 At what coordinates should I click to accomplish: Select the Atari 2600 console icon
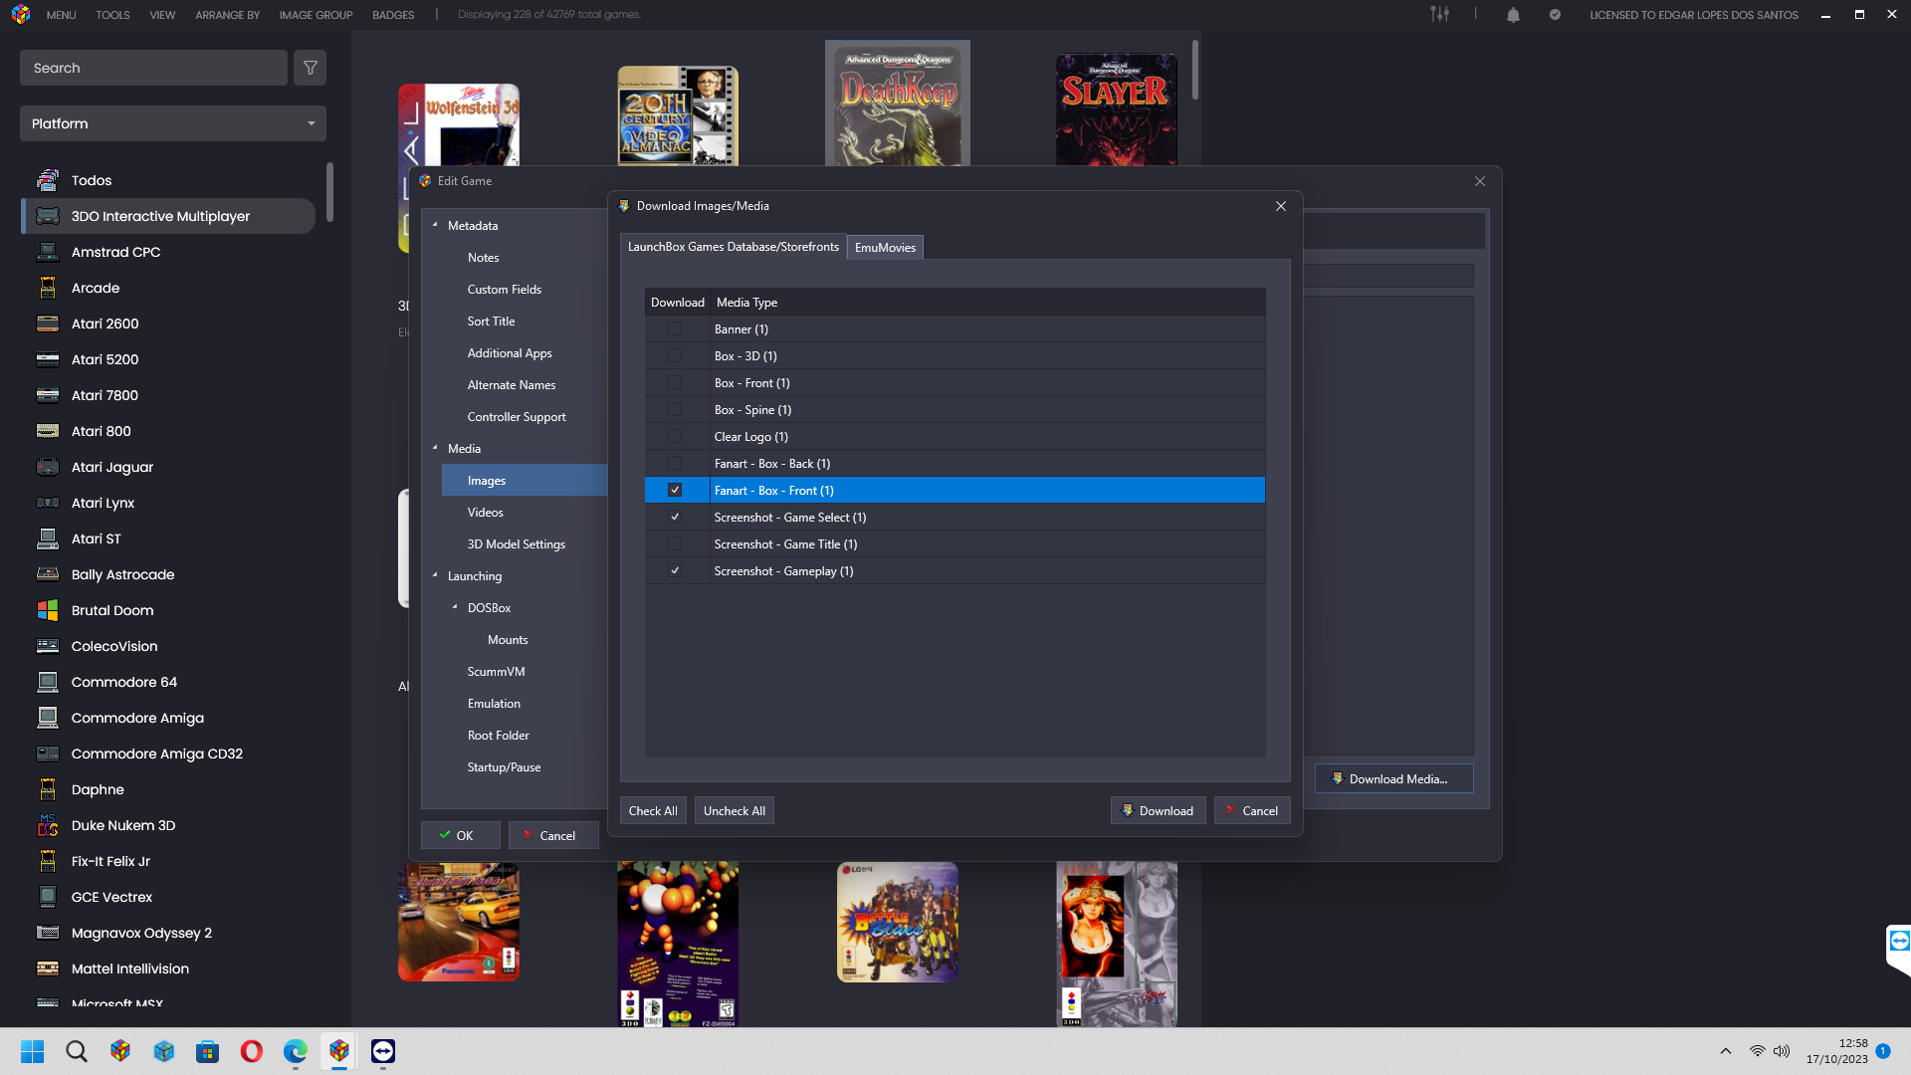48,323
